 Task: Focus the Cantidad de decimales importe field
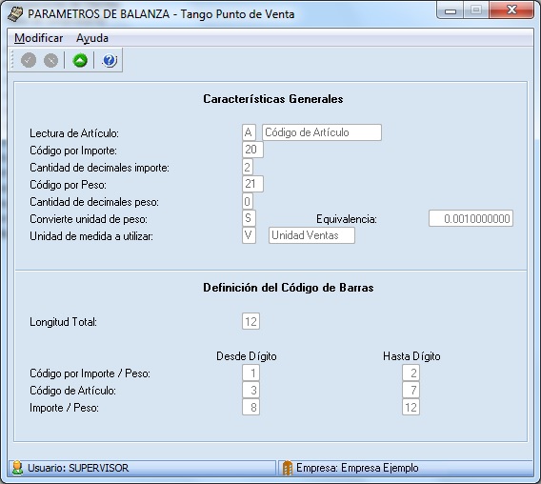248,167
